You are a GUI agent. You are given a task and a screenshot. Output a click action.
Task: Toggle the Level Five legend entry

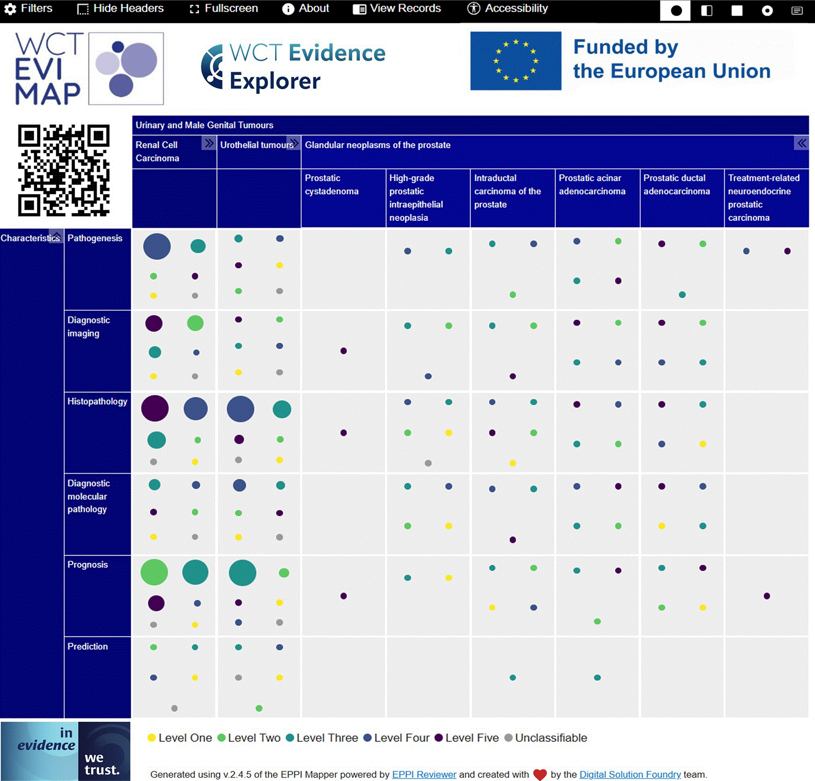tap(466, 738)
